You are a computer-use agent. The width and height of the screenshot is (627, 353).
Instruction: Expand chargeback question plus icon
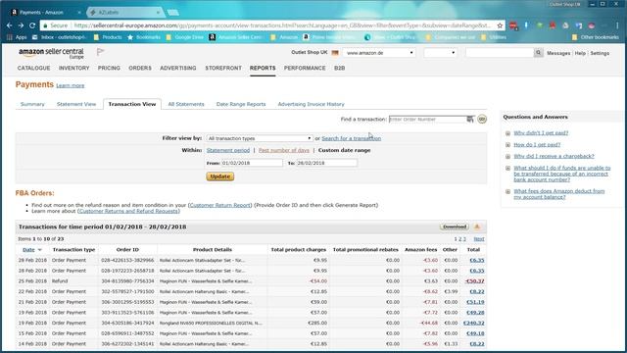(x=507, y=157)
